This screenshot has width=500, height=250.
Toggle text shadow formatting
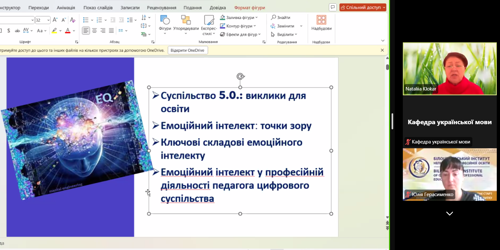(9, 31)
